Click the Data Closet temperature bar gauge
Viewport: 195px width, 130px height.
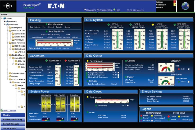point(112,101)
